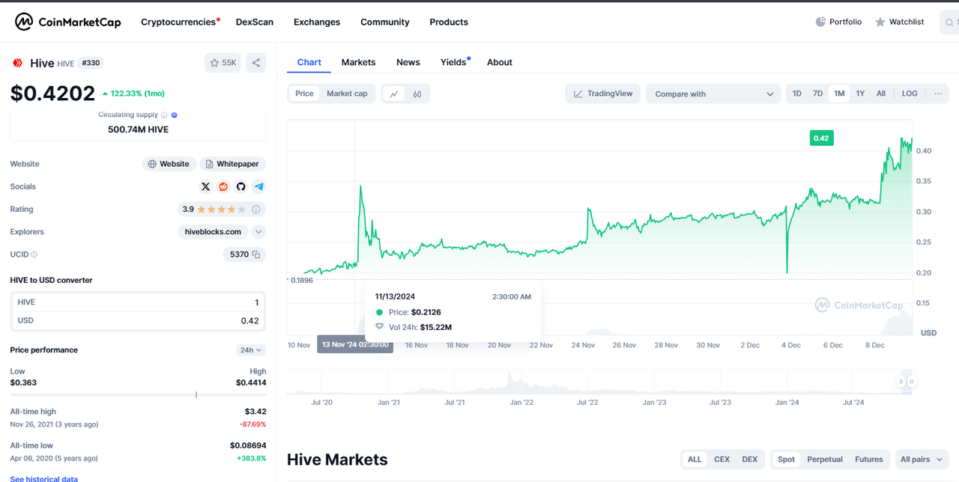959x482 pixels.
Task: Show ALL market types
Action: click(x=695, y=460)
